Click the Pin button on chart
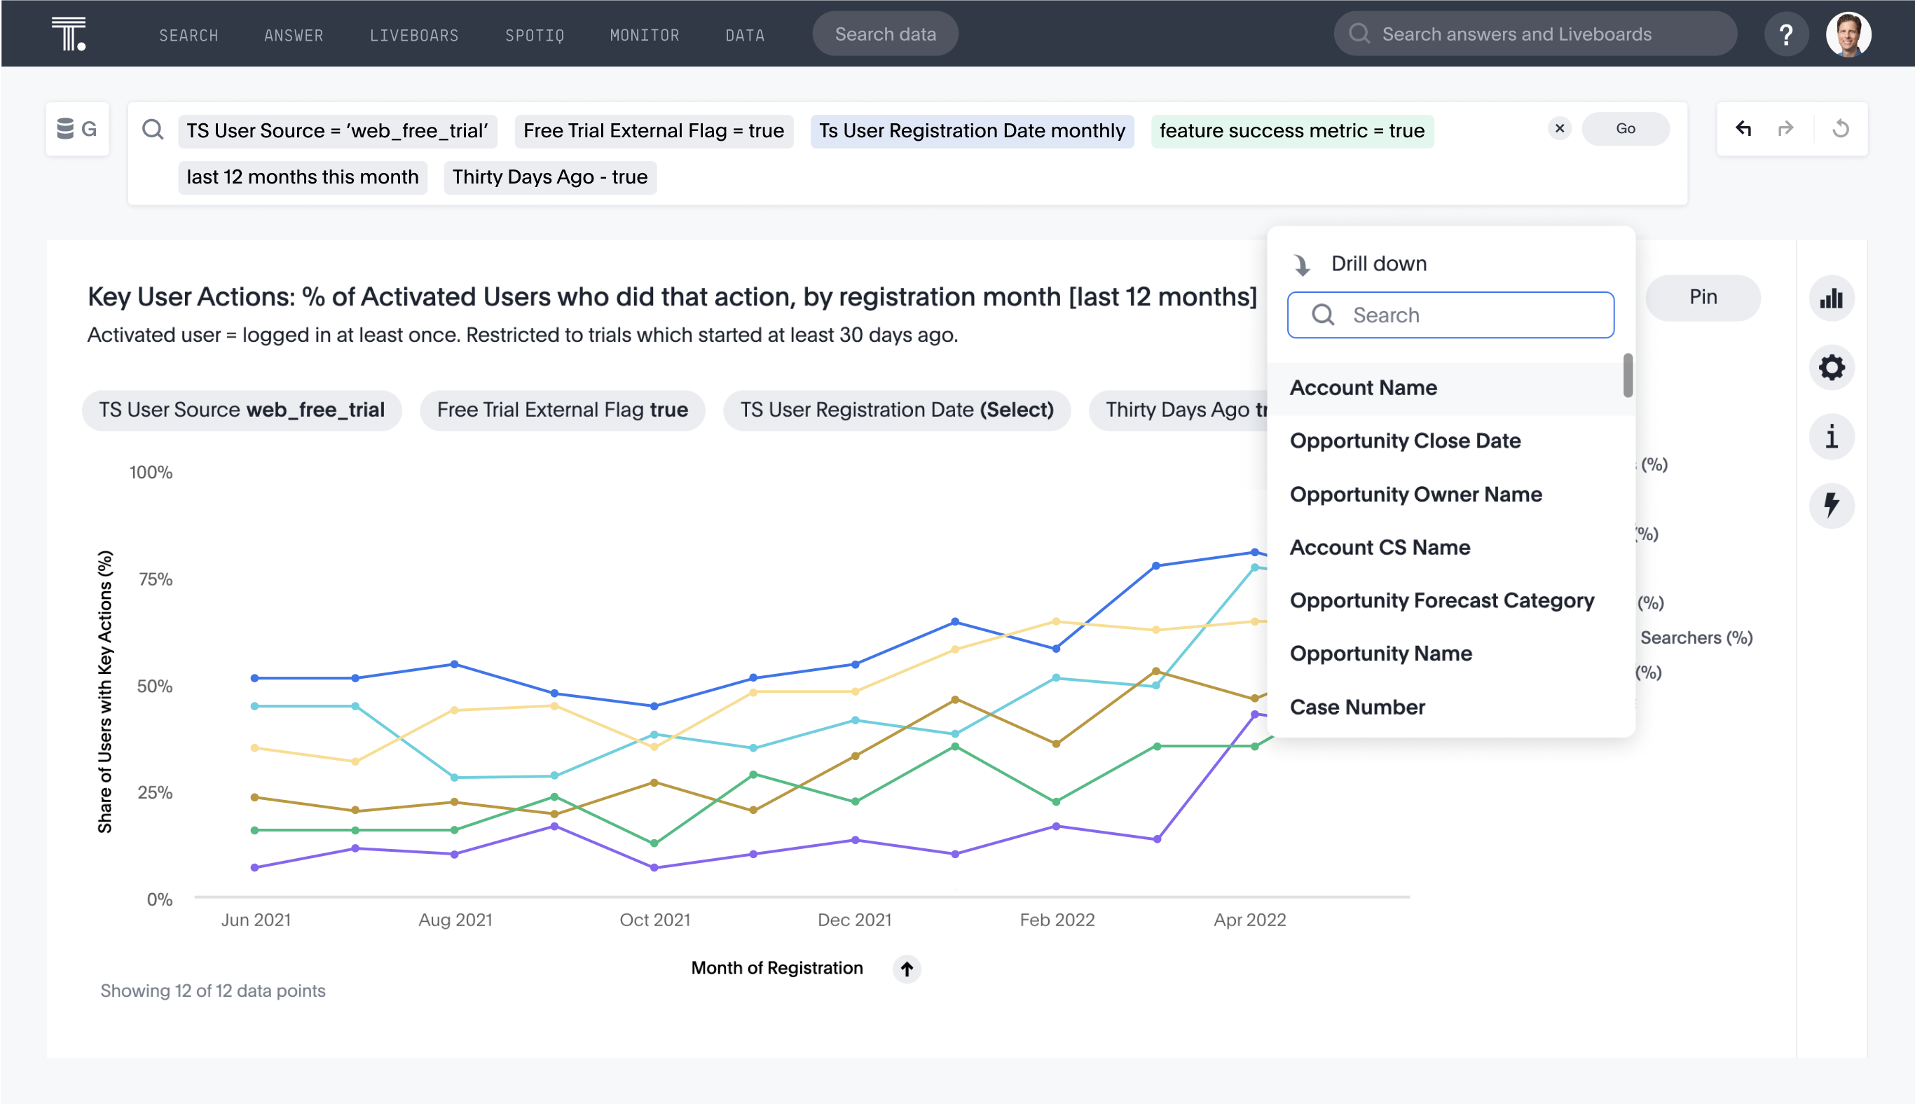 [1702, 296]
